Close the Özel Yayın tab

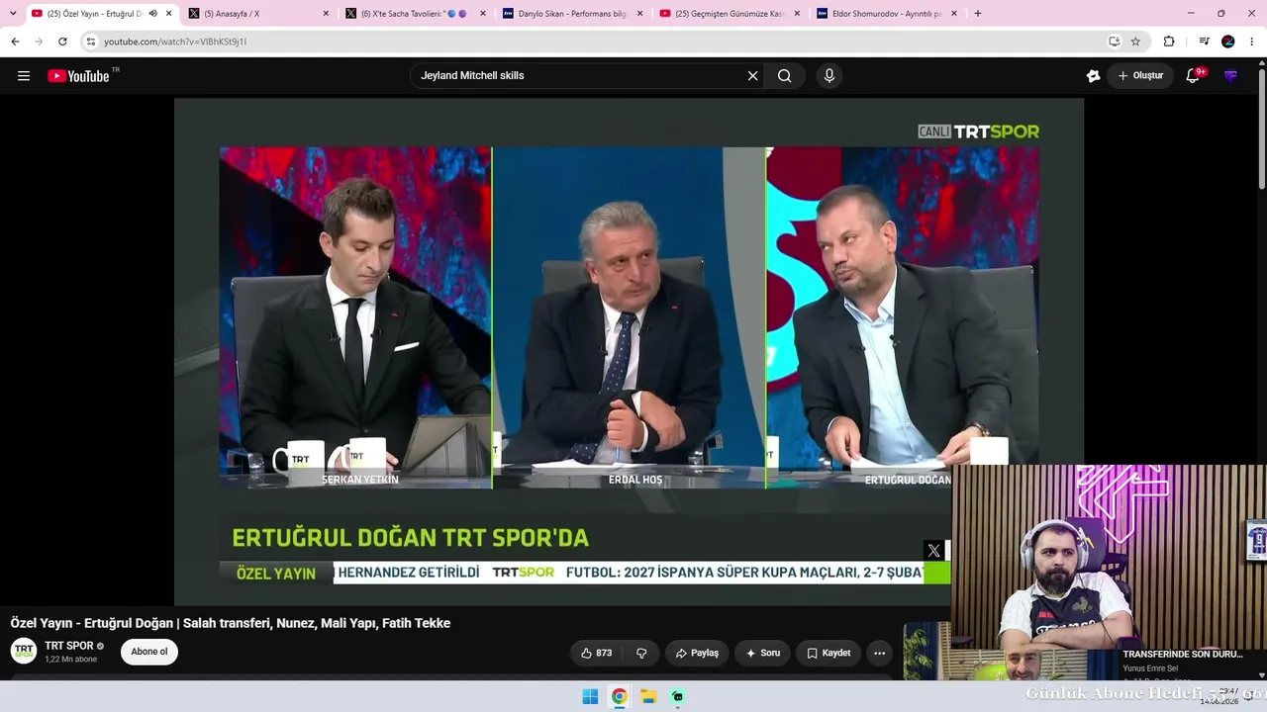coord(169,14)
